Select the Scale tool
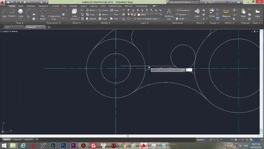Image resolution: width=264 pixels, height=149 pixels. pyautogui.click(x=103, y=19)
